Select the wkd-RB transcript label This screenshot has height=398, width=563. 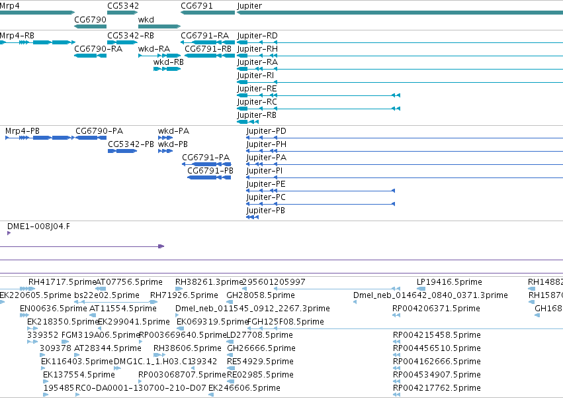[169, 62]
